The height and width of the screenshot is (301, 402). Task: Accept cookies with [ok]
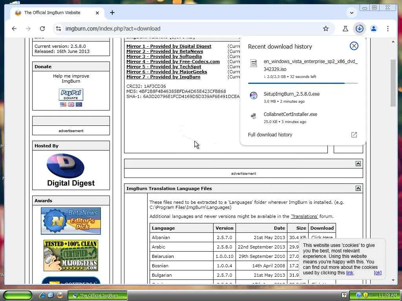coord(378,273)
